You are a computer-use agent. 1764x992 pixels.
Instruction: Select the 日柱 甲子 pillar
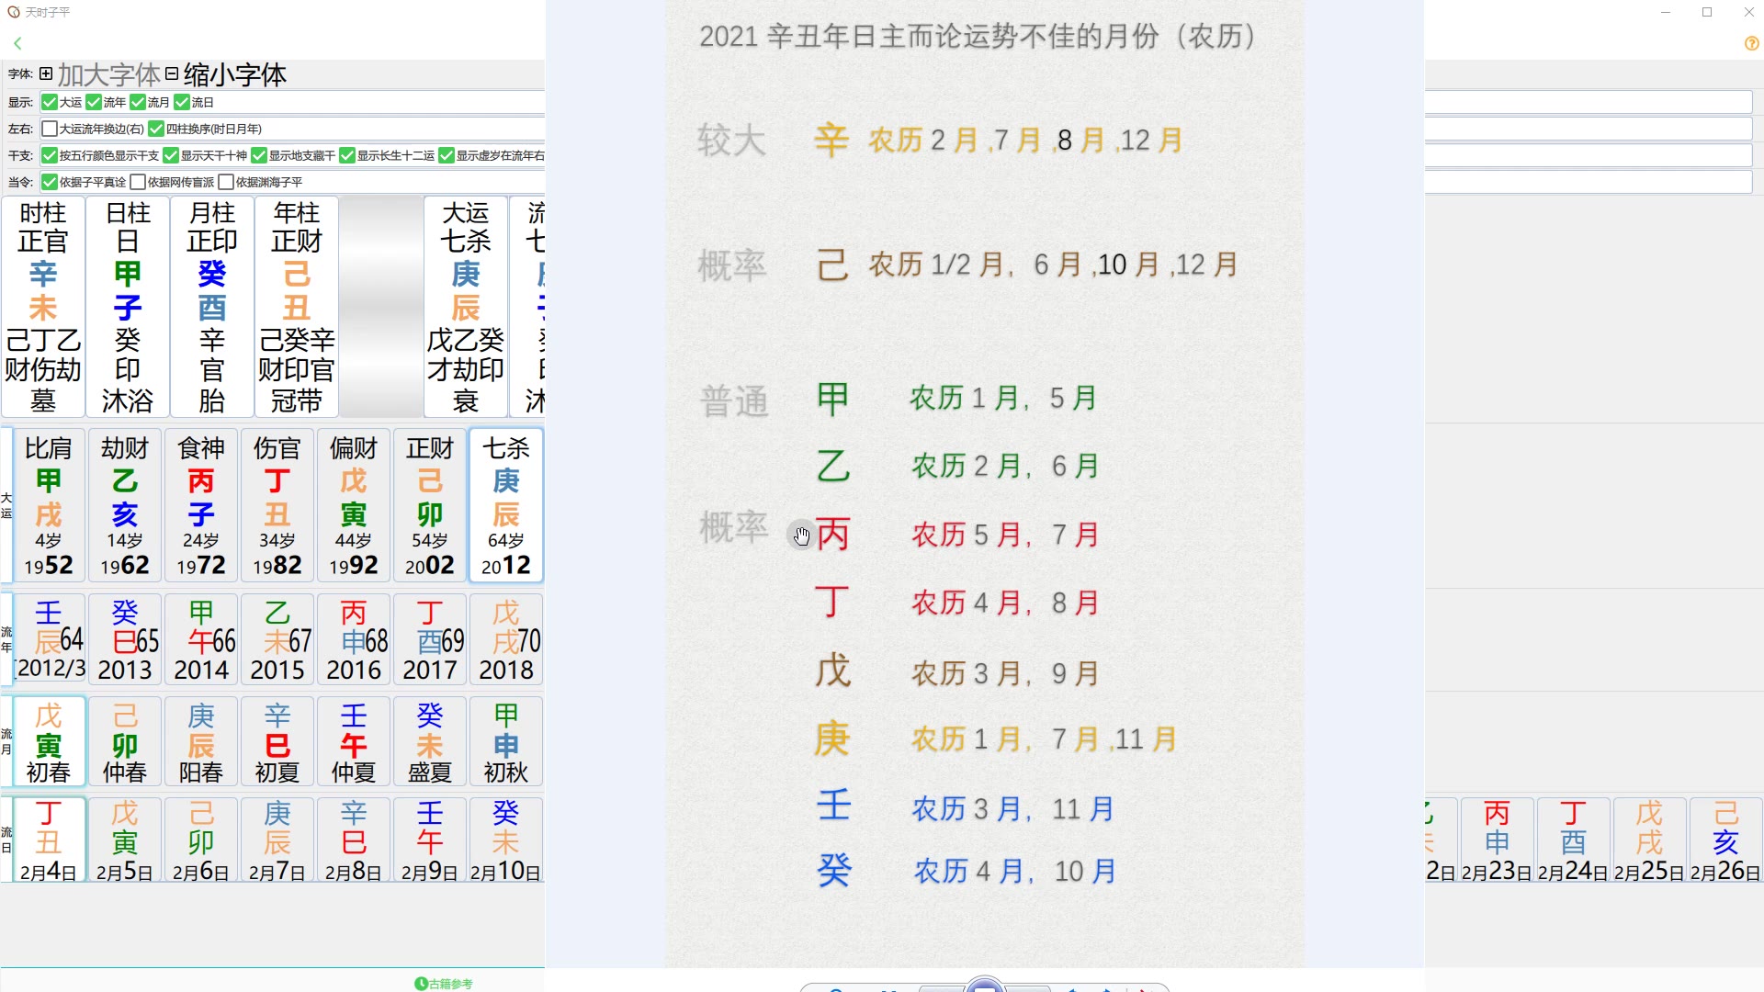click(128, 307)
